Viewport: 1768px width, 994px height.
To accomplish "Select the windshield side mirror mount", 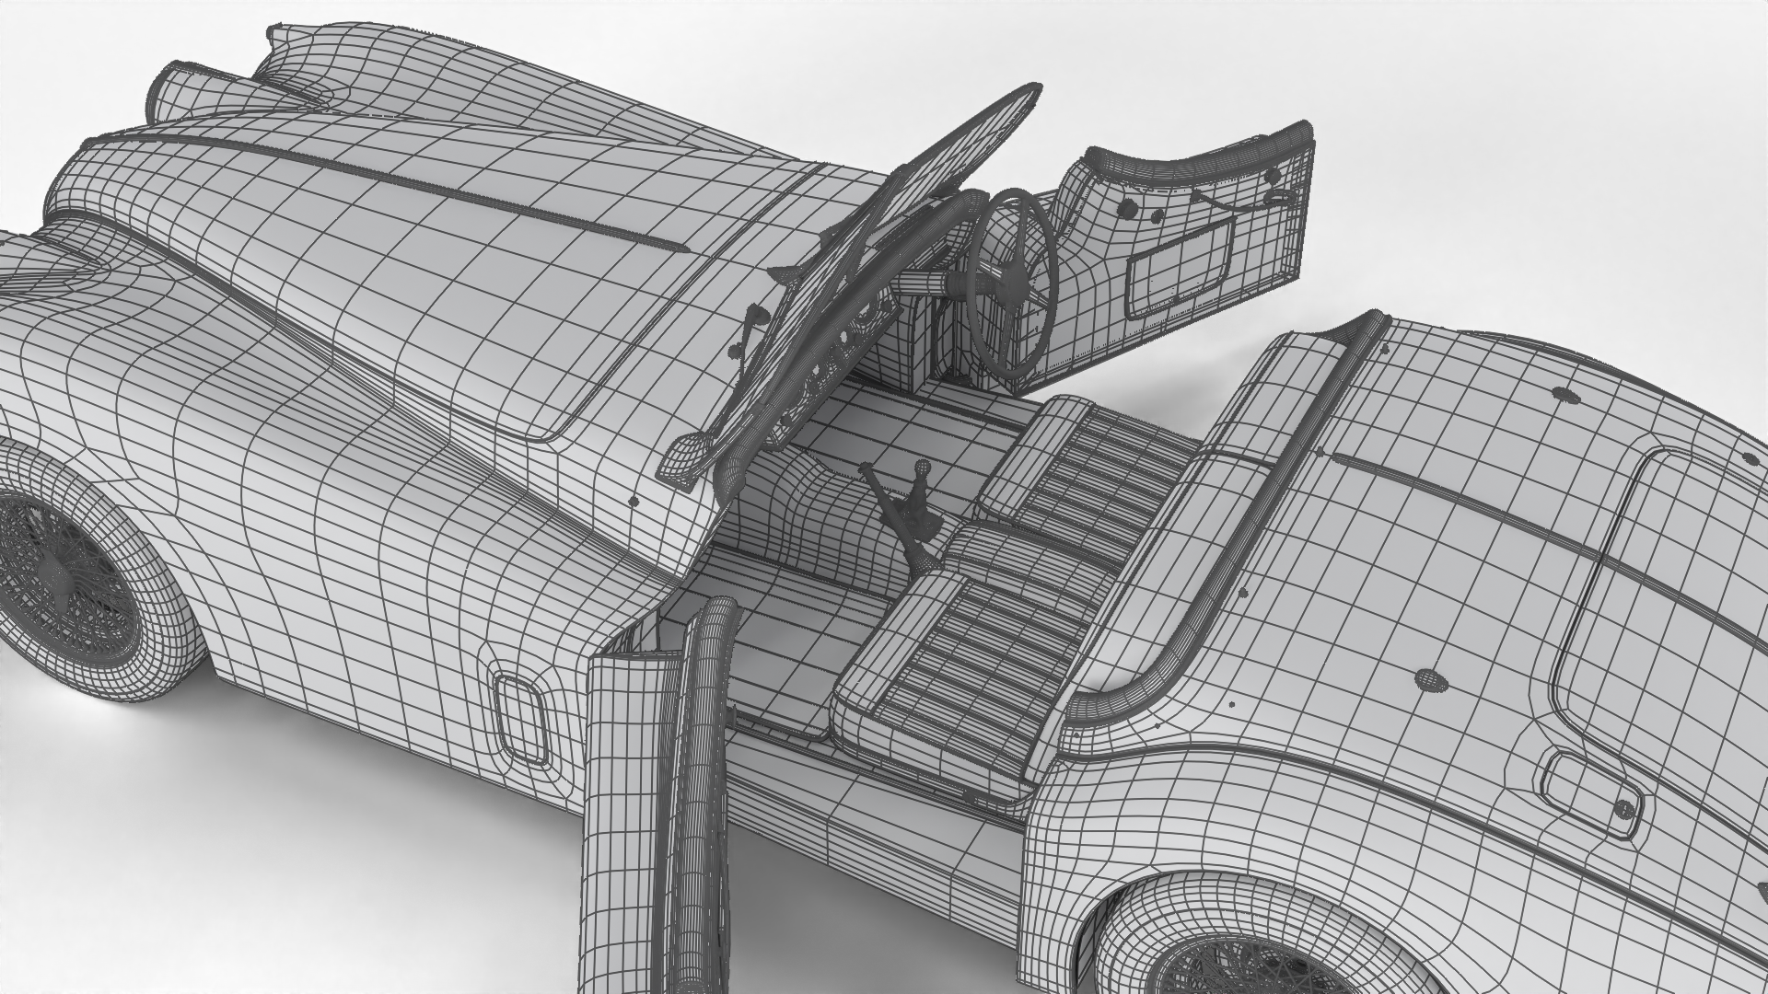I will click(x=686, y=457).
